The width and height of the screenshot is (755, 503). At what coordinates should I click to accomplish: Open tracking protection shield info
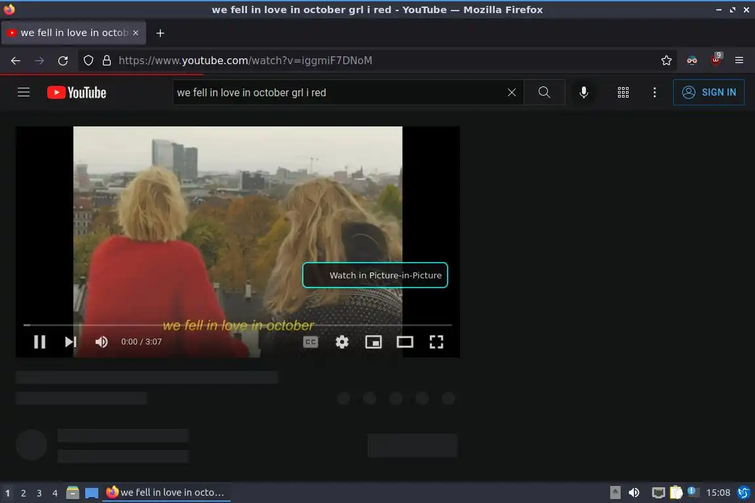pyautogui.click(x=88, y=61)
